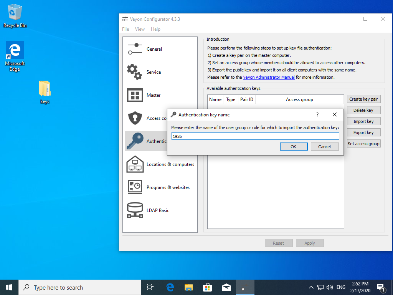The width and height of the screenshot is (393, 295).
Task: Select the Master grid icon
Action: [135, 95]
